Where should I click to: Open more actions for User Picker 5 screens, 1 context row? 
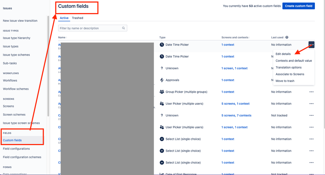click(311, 104)
